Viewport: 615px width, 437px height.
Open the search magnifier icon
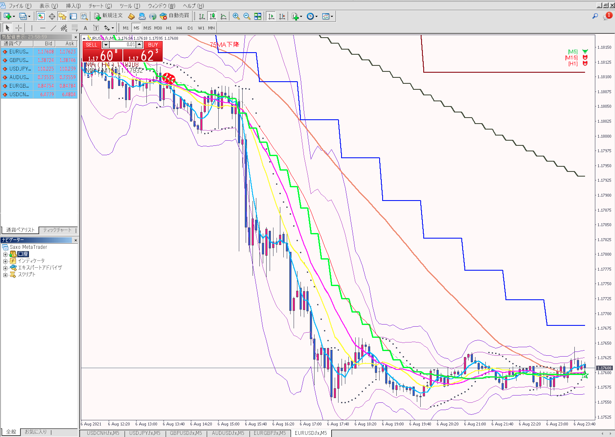[x=595, y=16]
